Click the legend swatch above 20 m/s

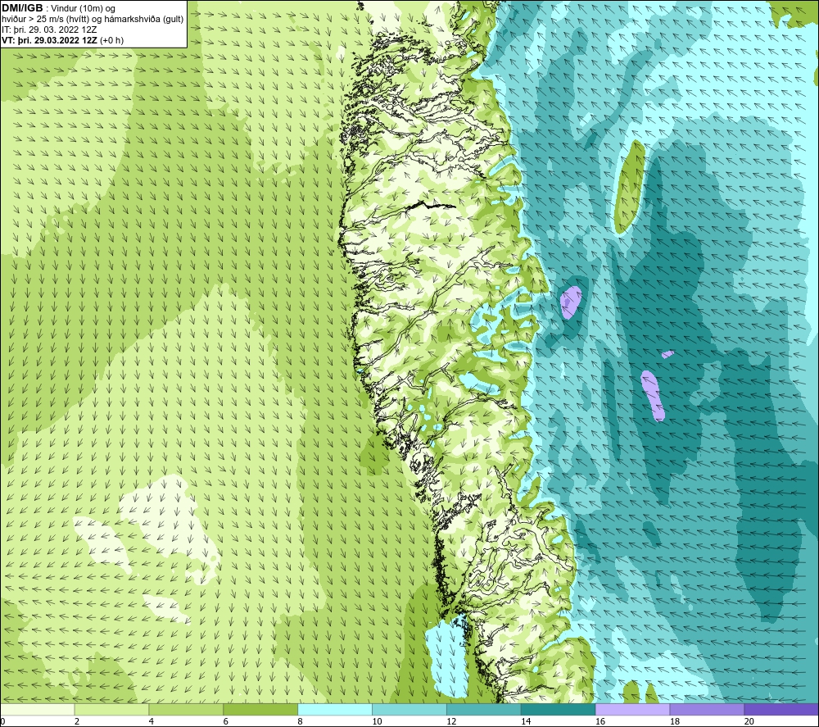(781, 709)
